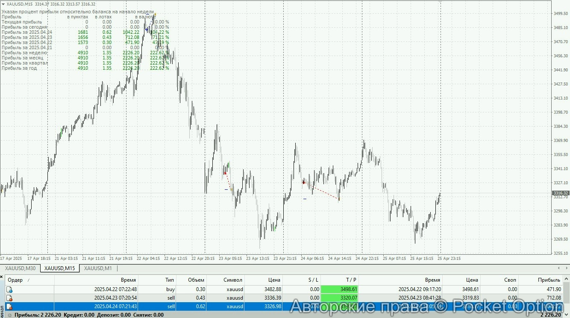
Task: Click the buy order icon in first row
Action: pyautogui.click(x=9, y=289)
